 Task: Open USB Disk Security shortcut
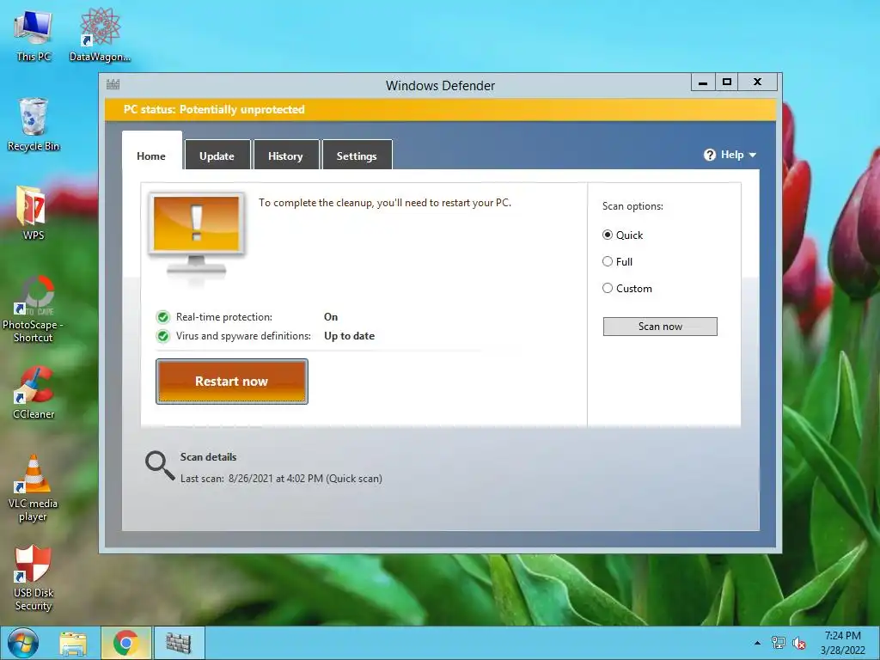pos(34,577)
